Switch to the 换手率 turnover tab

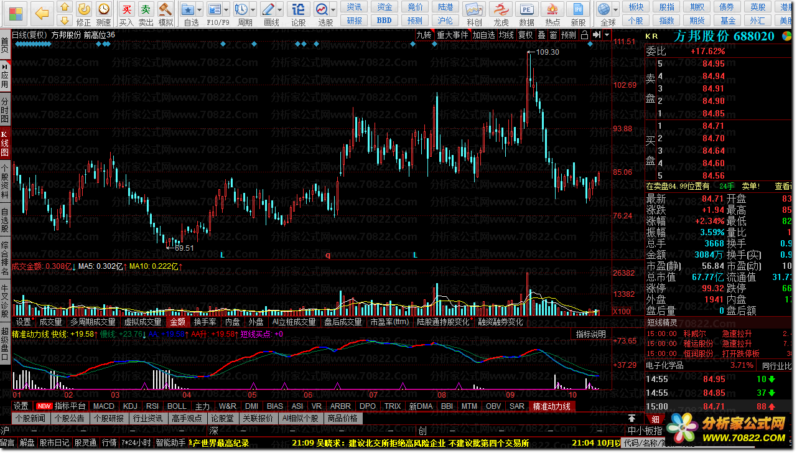click(205, 322)
